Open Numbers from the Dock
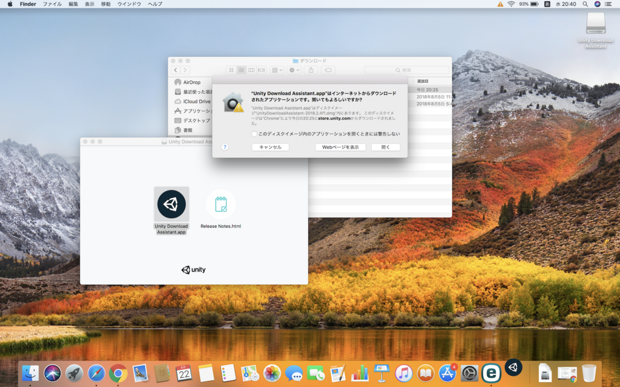This screenshot has height=387, width=620. coord(360,373)
